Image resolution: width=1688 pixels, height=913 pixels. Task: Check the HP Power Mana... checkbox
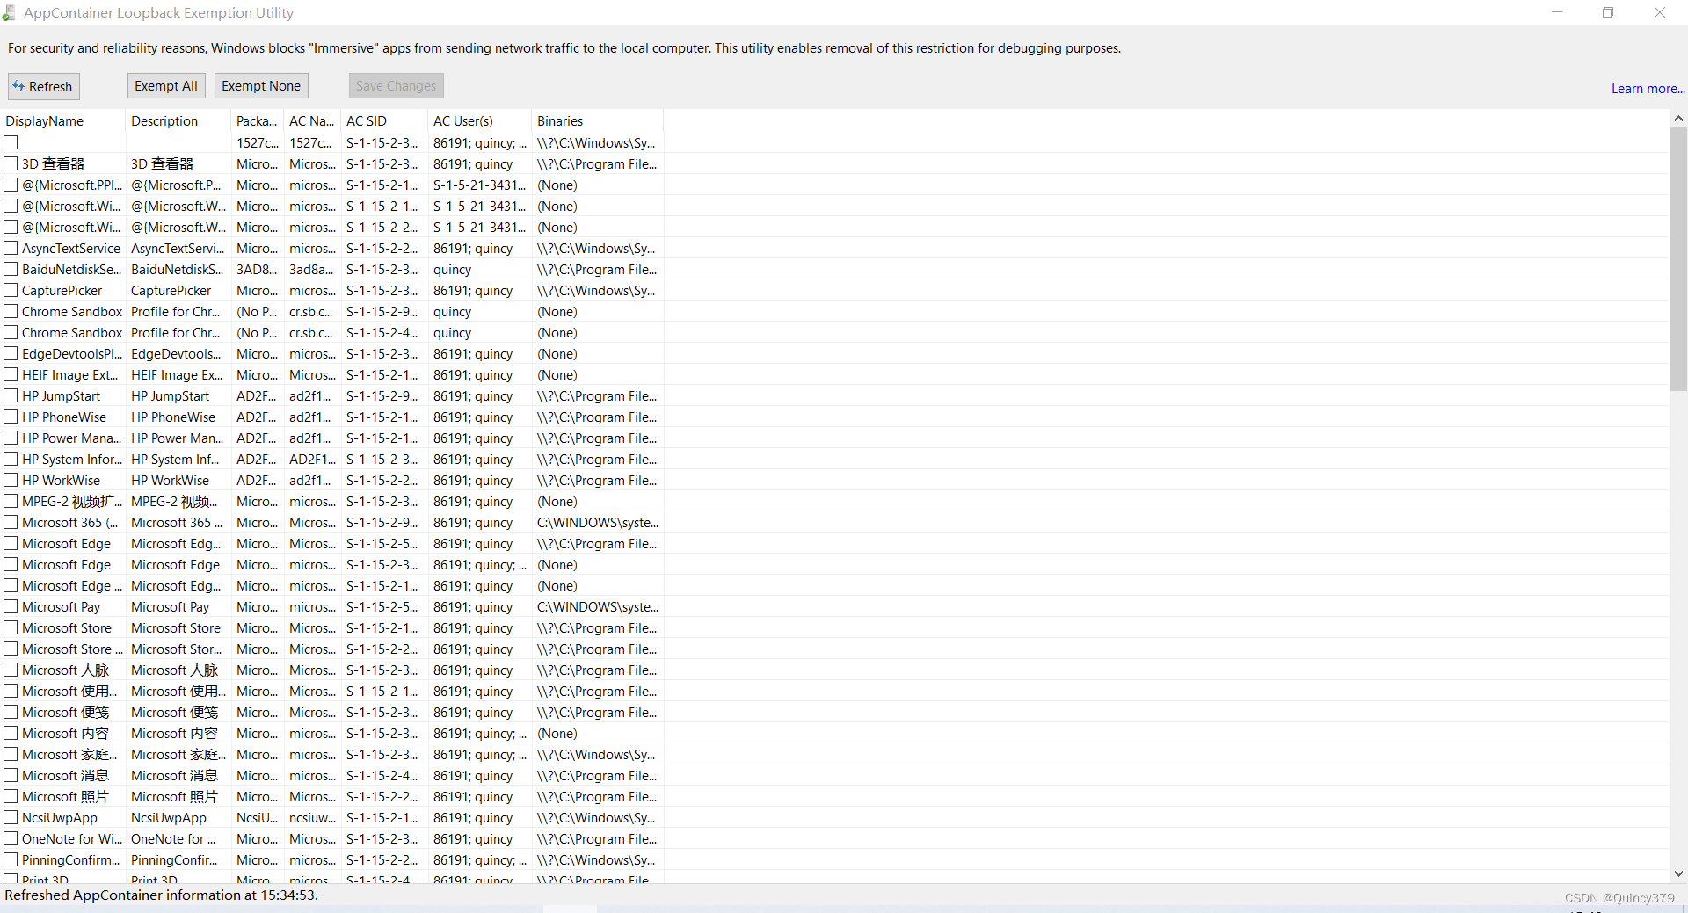pos(11,438)
